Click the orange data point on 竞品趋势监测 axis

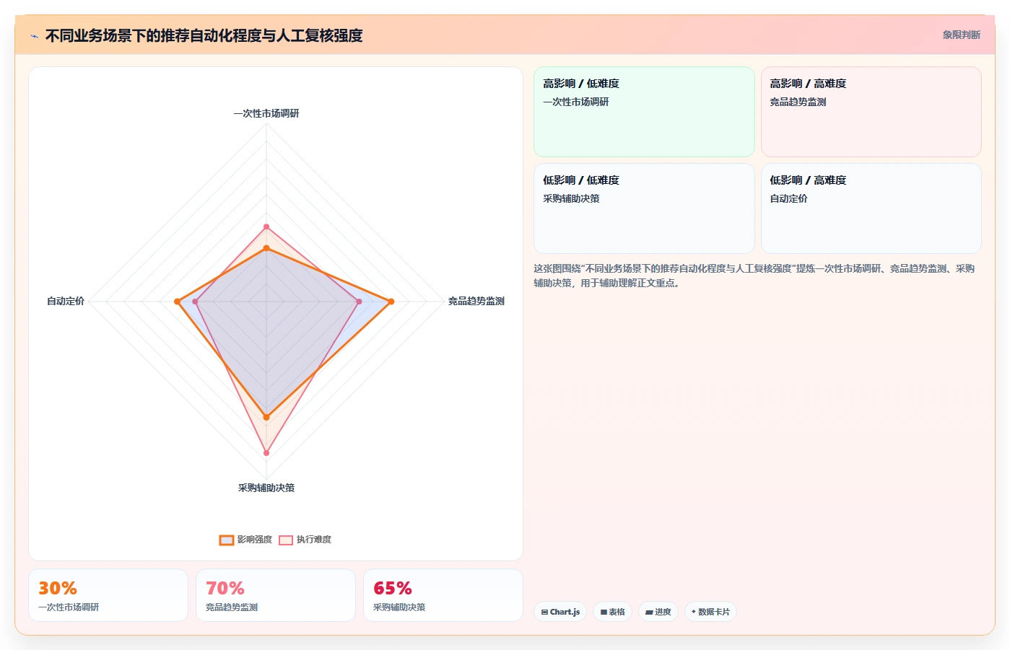pos(391,302)
